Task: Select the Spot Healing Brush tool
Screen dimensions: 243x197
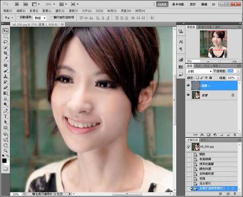Action: 6,65
